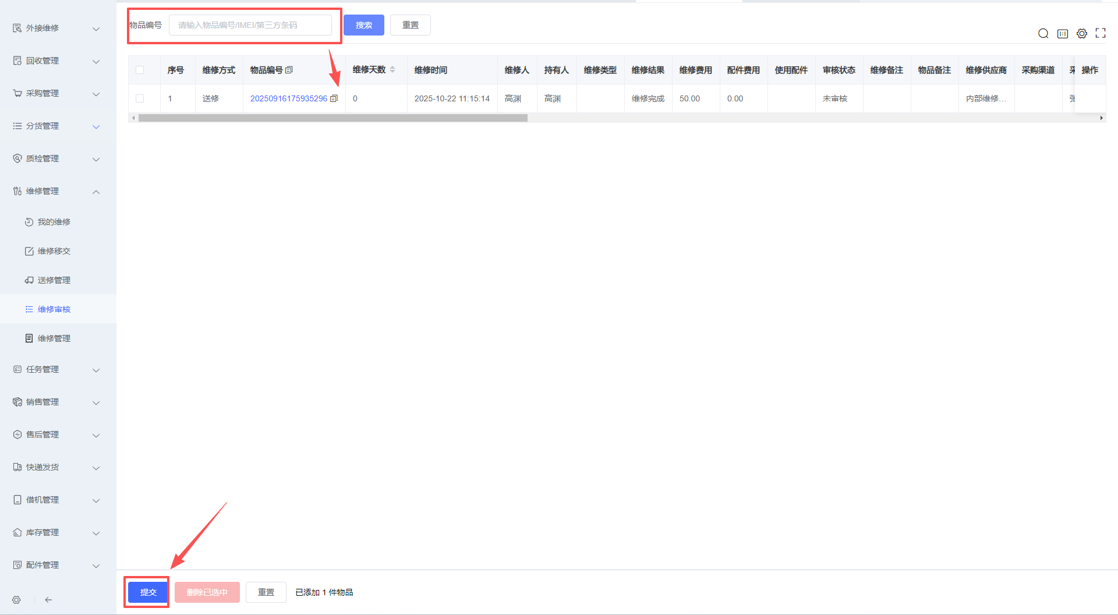Open the 送修管理 submenu item

(x=54, y=280)
